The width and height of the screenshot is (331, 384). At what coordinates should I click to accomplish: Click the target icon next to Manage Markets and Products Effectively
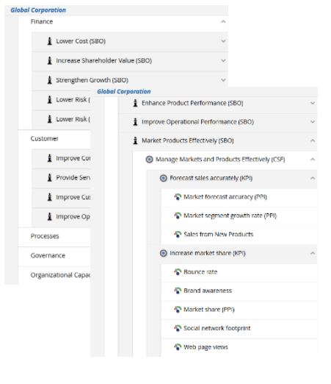[x=149, y=160]
